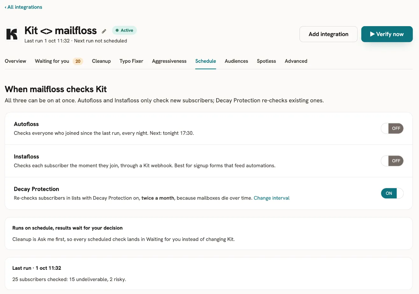
Task: Turn off the Decay Protection toggle
Action: [392, 193]
